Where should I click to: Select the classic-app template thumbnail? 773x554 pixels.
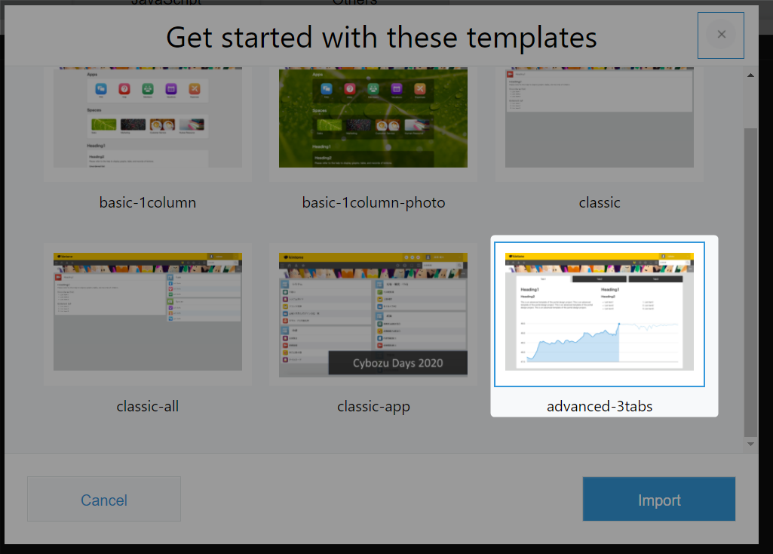pos(373,315)
